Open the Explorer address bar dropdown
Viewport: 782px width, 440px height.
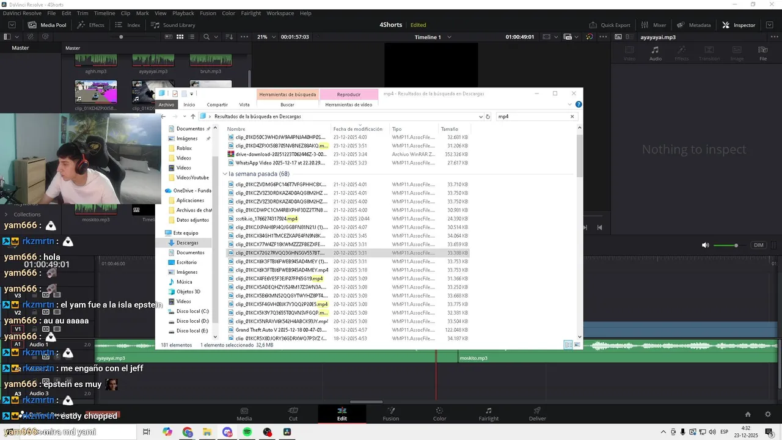point(480,116)
